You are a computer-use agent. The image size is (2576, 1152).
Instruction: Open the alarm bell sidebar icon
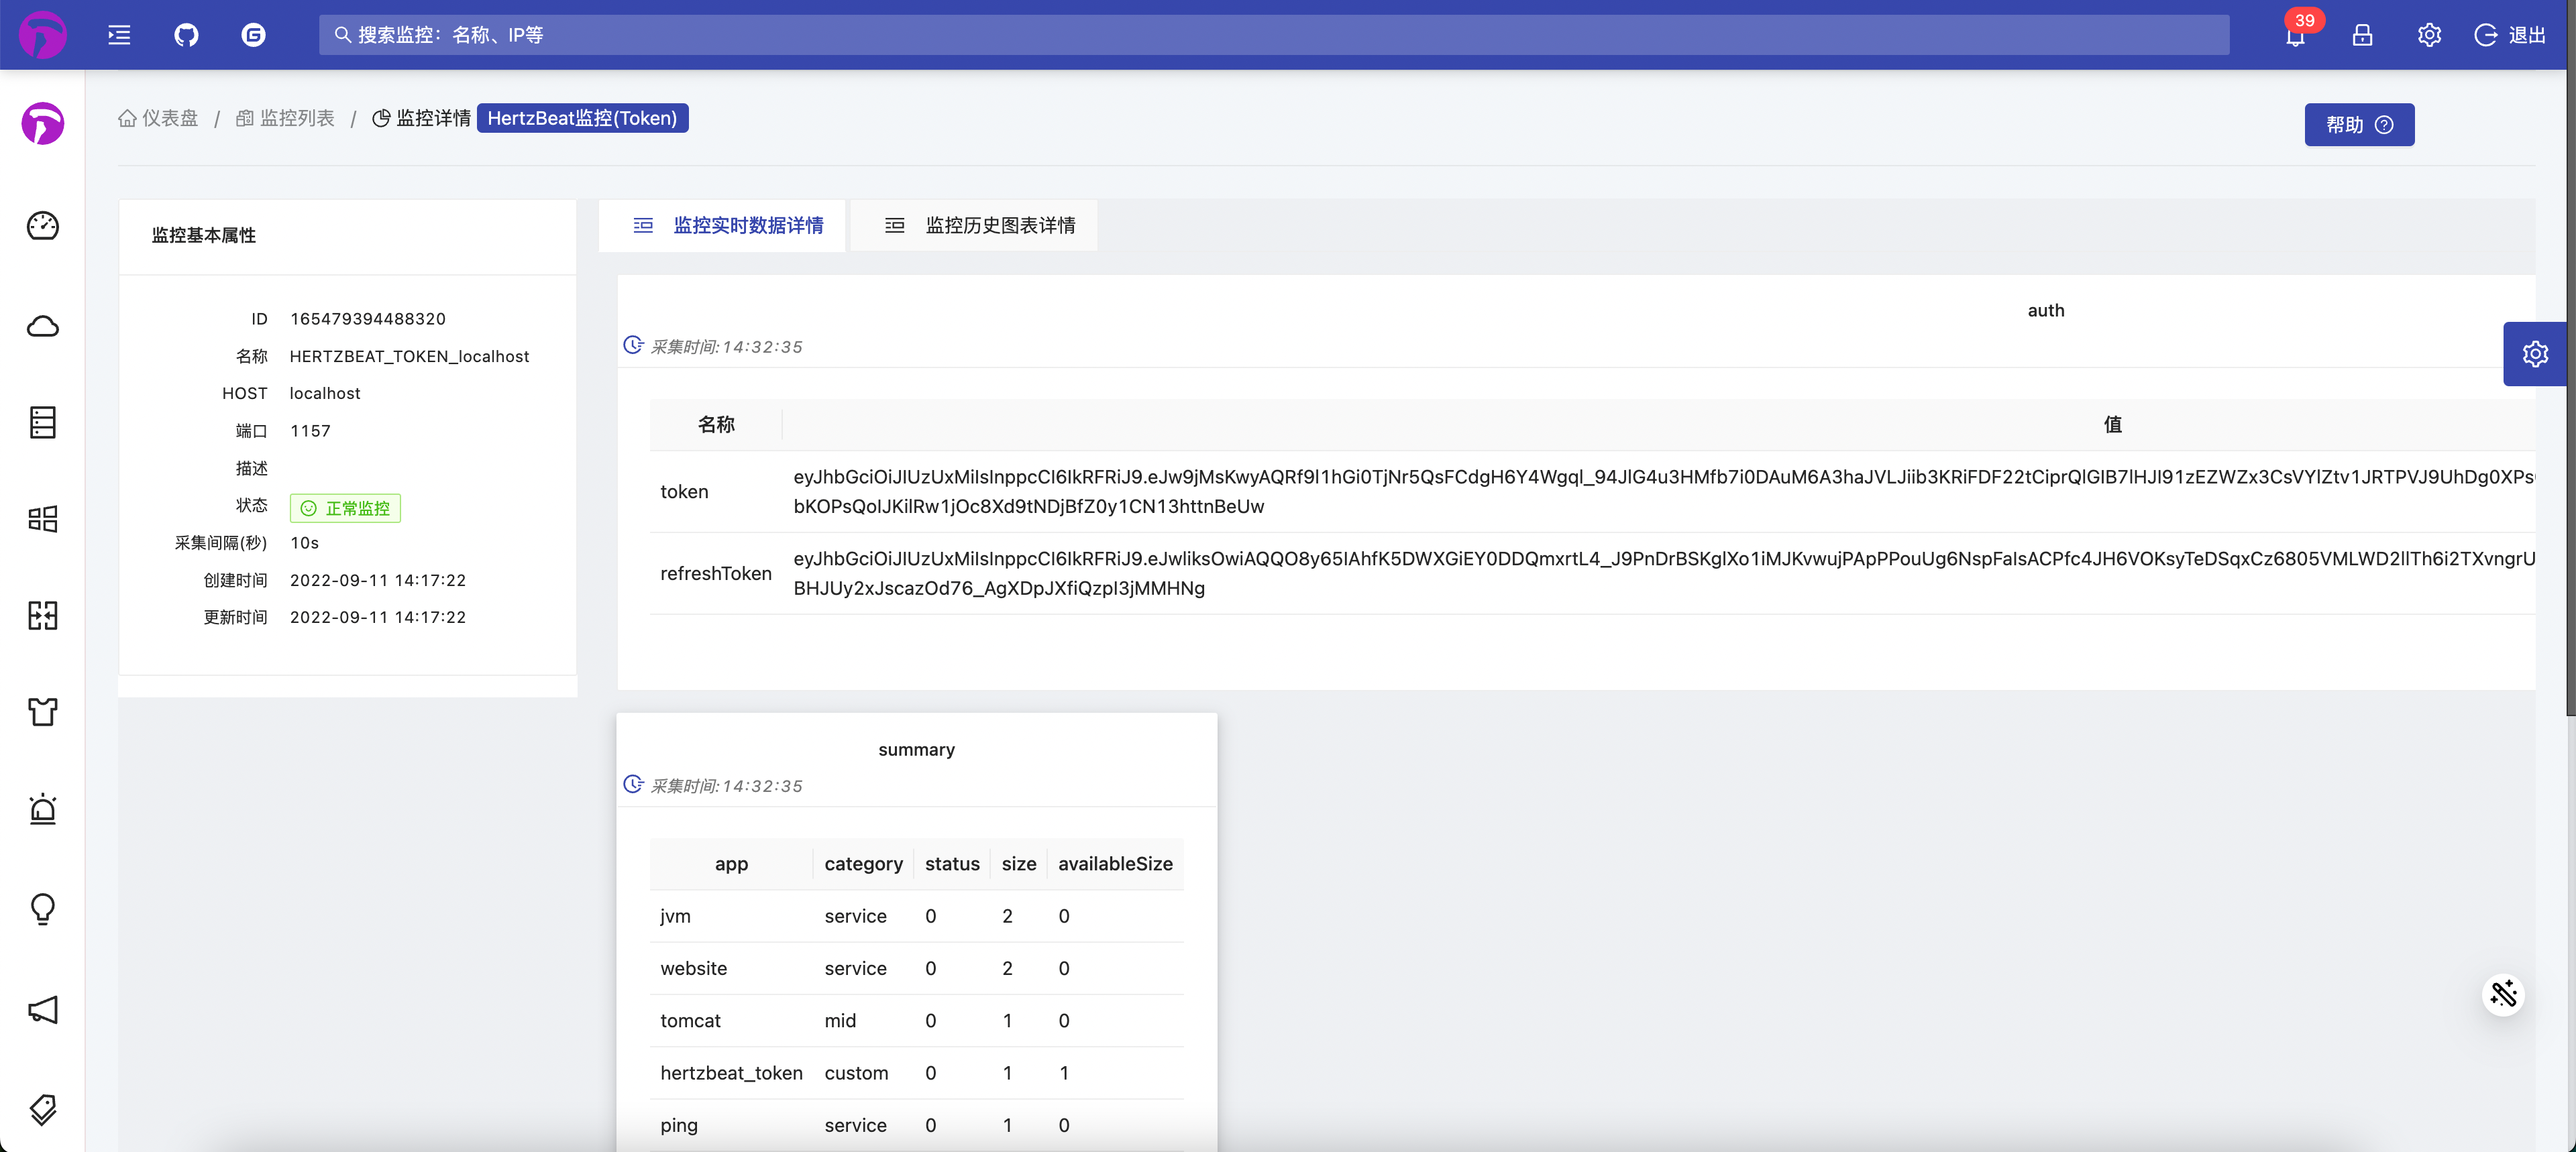(43, 809)
